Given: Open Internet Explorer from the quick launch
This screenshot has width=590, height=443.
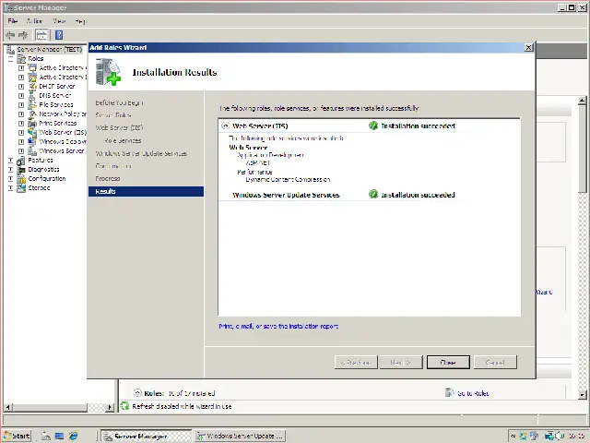Looking at the screenshot, I should tap(73, 436).
